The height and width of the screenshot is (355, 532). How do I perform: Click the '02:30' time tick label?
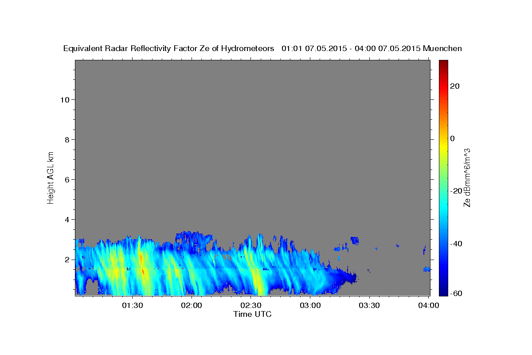click(x=251, y=305)
